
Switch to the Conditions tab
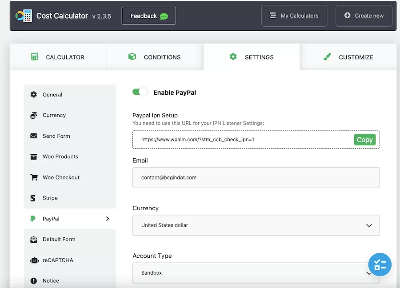pyautogui.click(x=155, y=57)
